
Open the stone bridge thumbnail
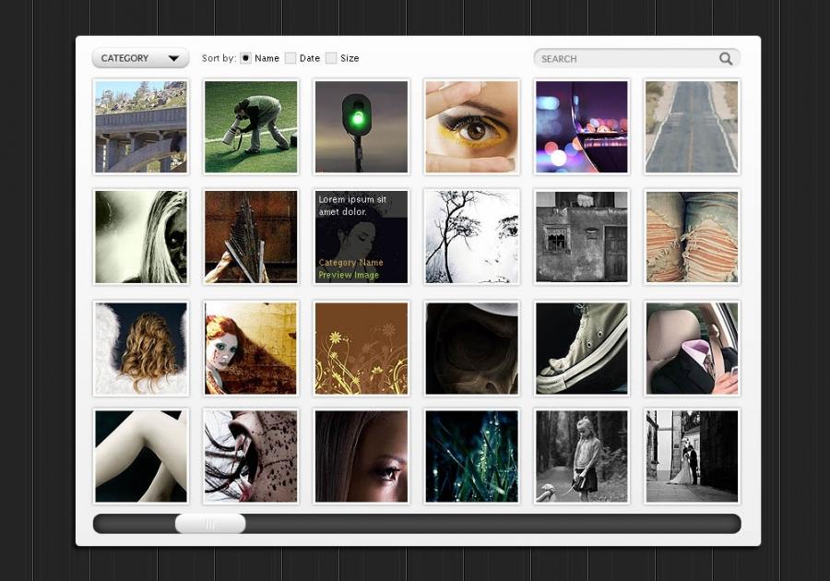pyautogui.click(x=141, y=127)
